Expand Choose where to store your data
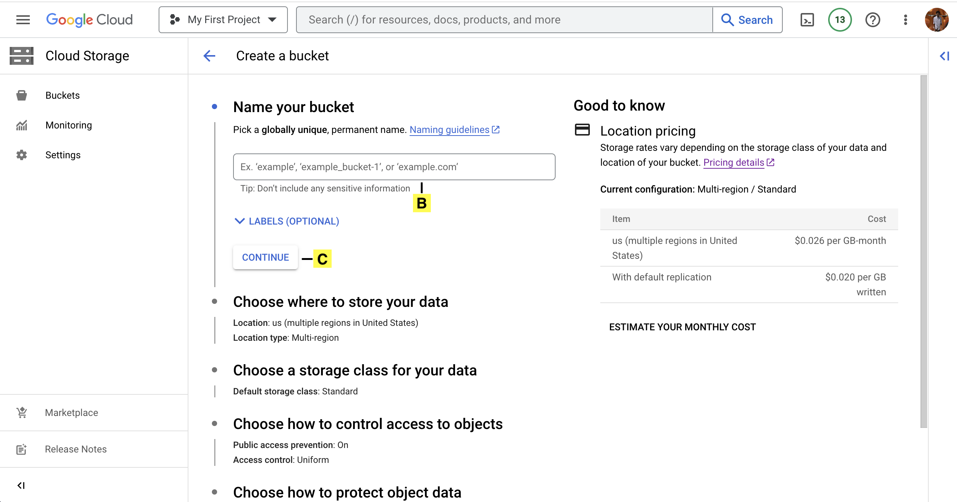Viewport: 957px width, 502px height. pos(340,302)
